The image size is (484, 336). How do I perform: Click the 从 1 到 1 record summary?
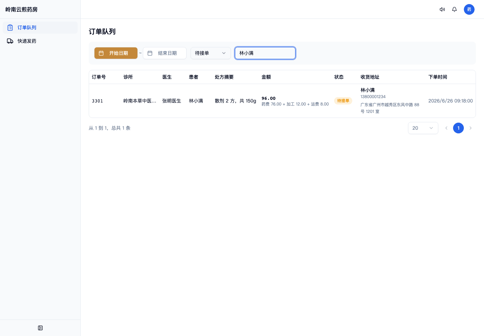click(110, 128)
